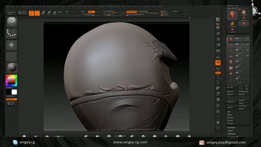The image size is (261, 147).
Task: Enable Zcut mode
Action: tap(98, 12)
